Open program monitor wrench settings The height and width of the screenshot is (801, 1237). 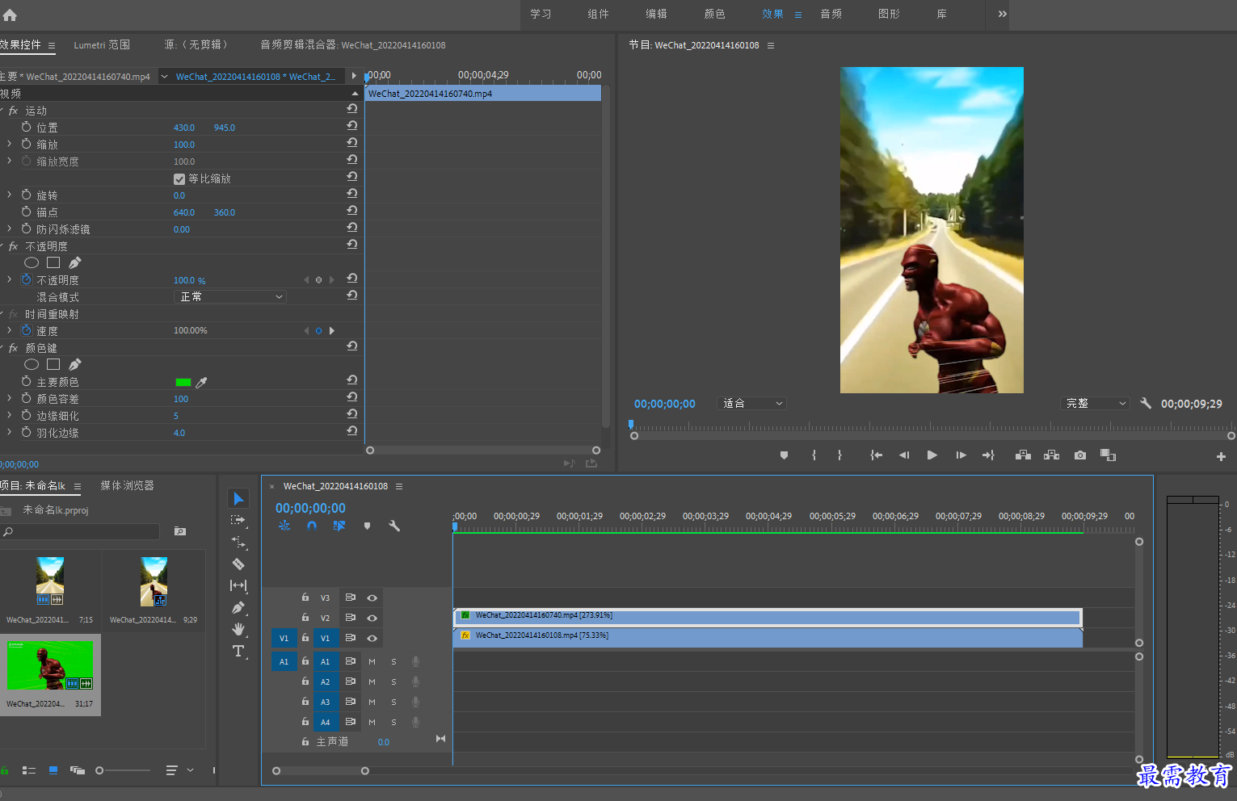pos(1146,403)
